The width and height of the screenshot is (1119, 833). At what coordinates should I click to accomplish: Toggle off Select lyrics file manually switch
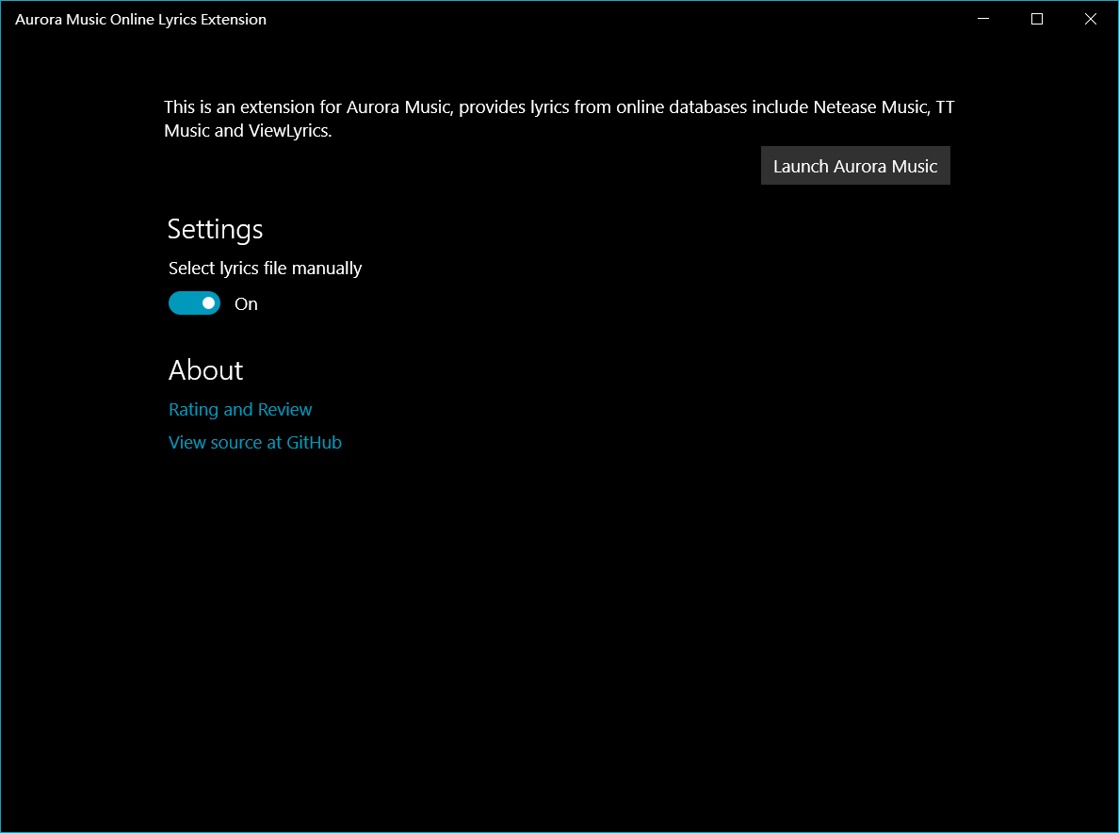click(x=194, y=303)
